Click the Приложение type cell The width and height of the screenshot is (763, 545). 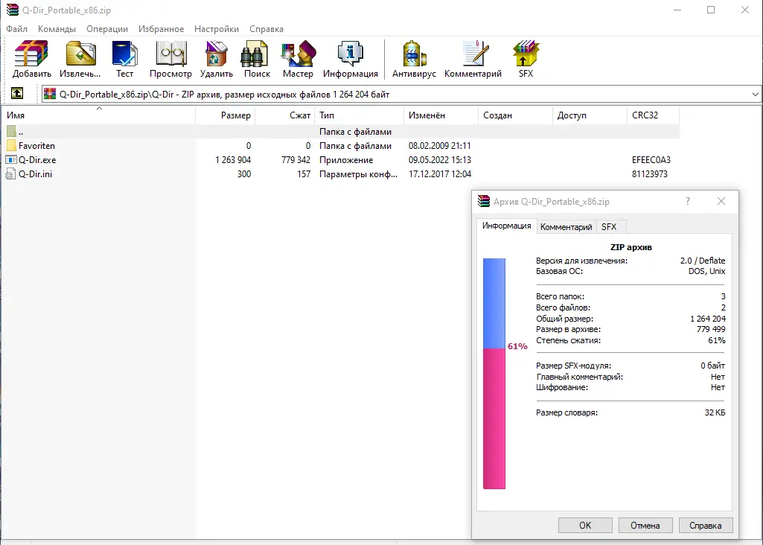click(346, 159)
